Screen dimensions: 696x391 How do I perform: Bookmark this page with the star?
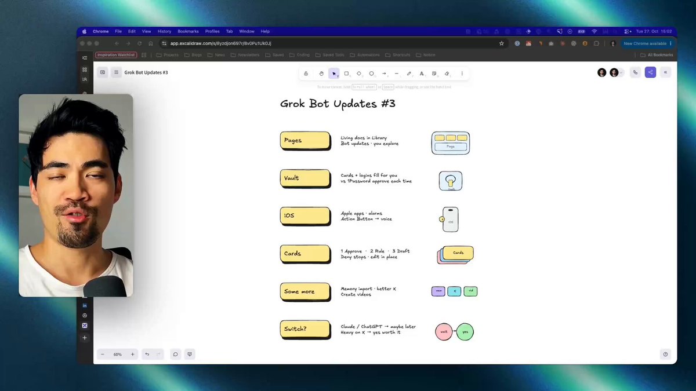502,43
